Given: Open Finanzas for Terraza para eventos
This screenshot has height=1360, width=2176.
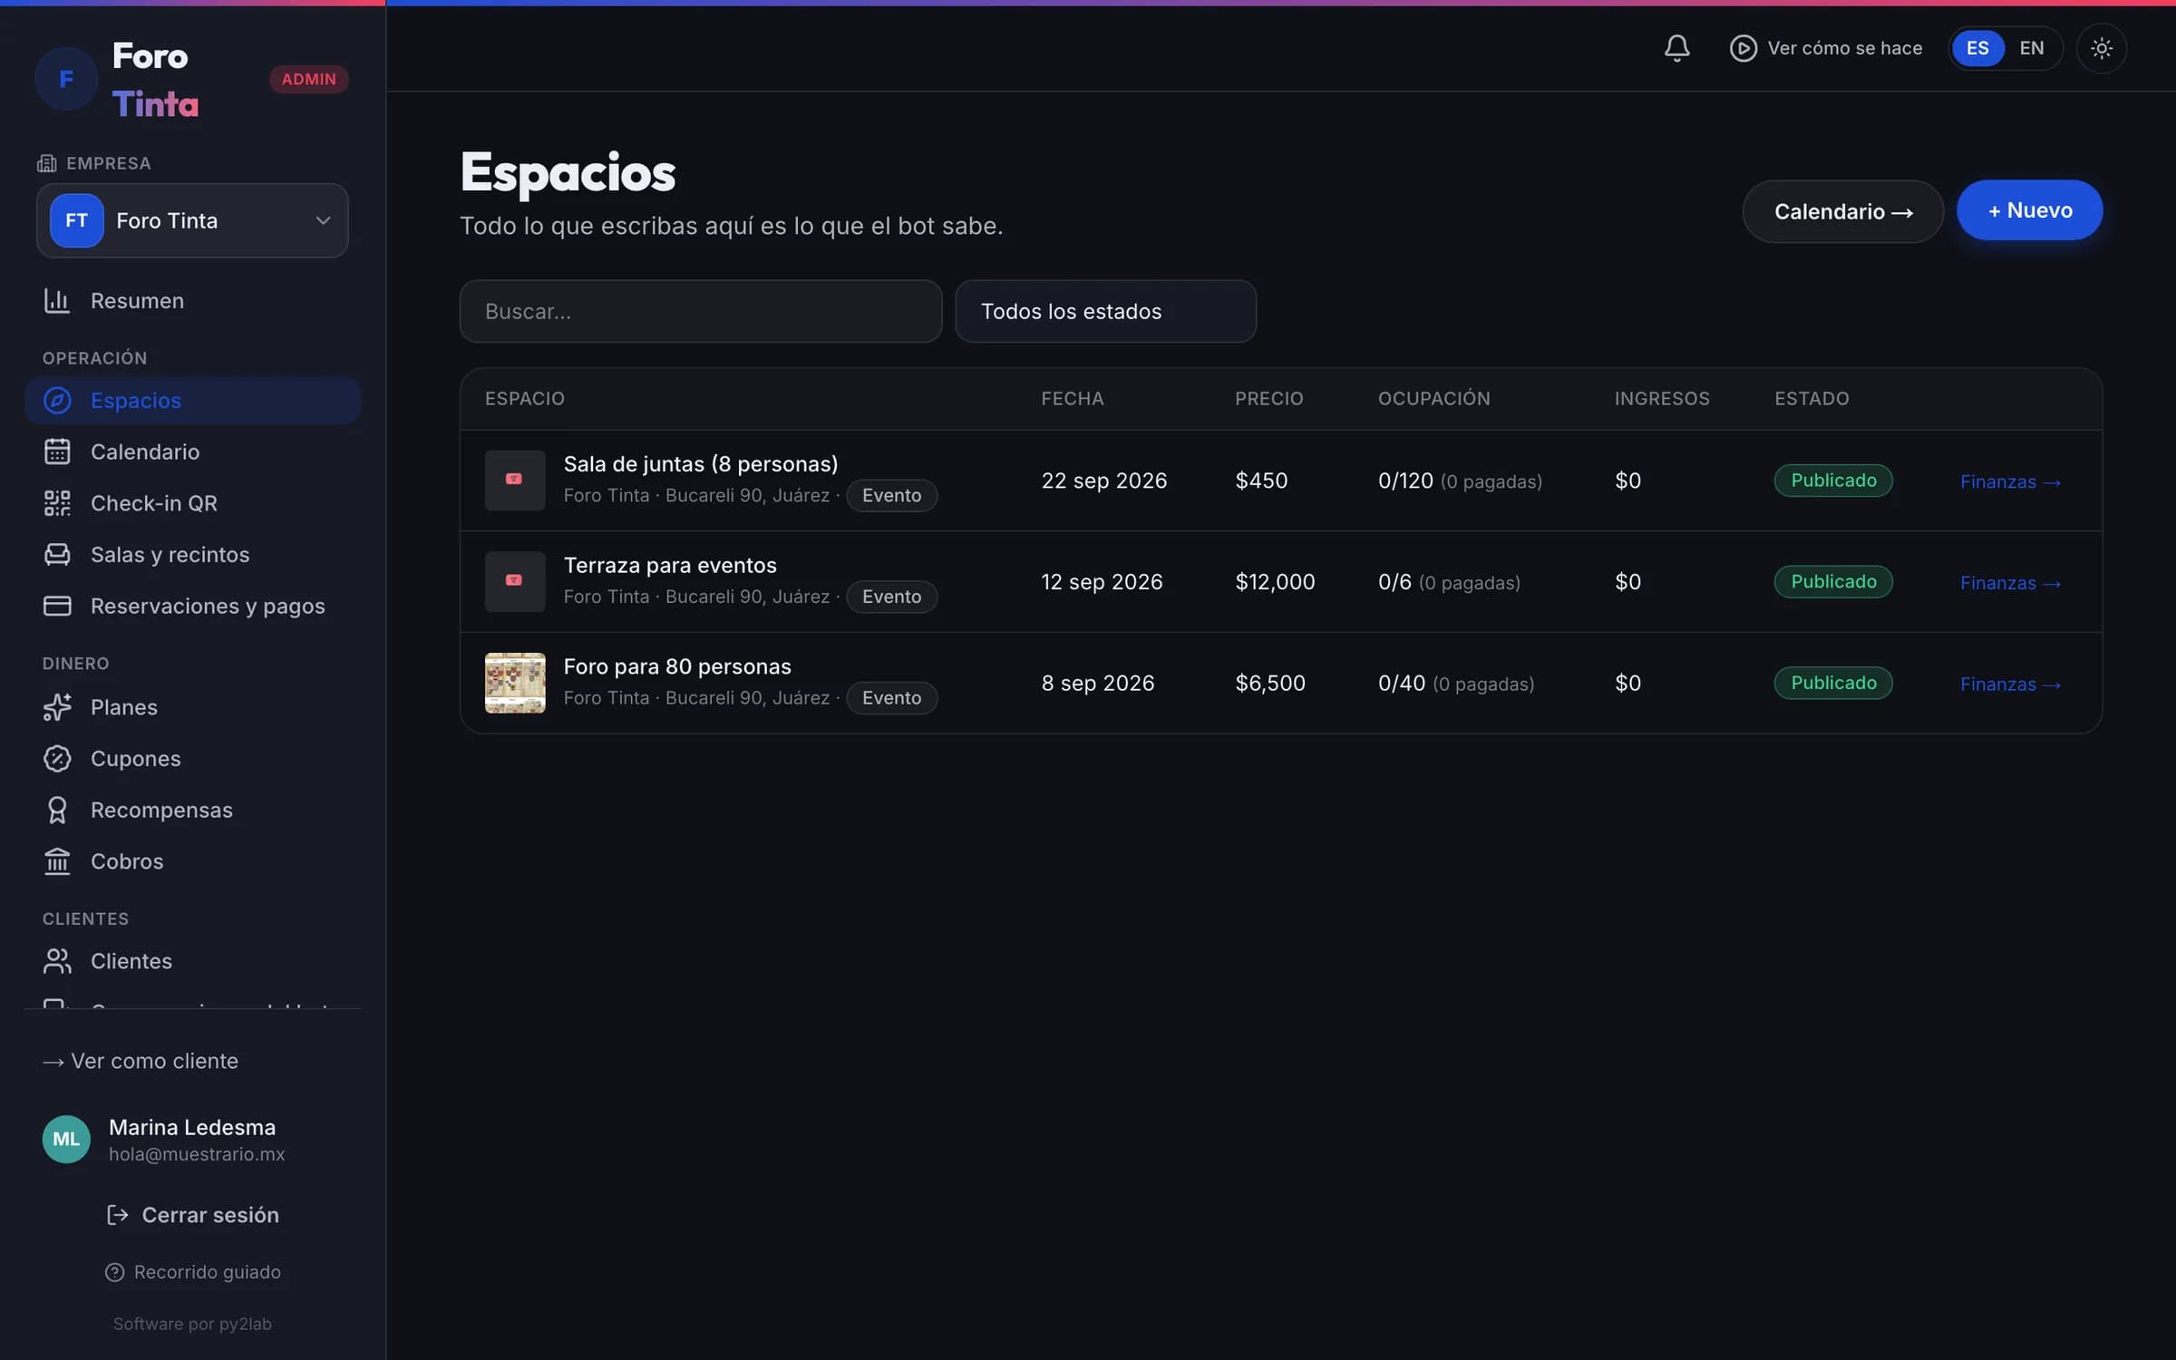Looking at the screenshot, I should (x=2010, y=583).
